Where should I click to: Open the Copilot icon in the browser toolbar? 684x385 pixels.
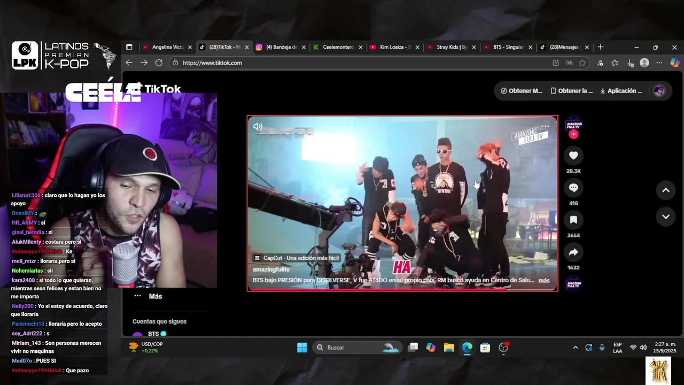pos(674,63)
